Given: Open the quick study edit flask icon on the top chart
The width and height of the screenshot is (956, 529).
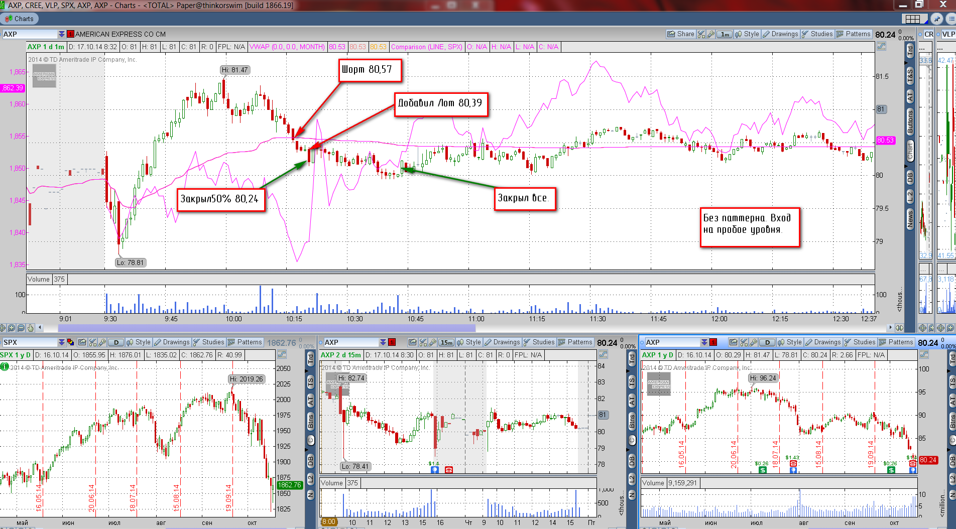Looking at the screenshot, I should coord(701,34).
